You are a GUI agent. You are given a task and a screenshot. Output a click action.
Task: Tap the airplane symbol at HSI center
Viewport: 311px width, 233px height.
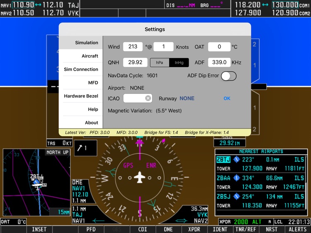(140, 178)
